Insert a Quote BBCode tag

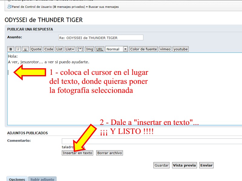click(36, 49)
